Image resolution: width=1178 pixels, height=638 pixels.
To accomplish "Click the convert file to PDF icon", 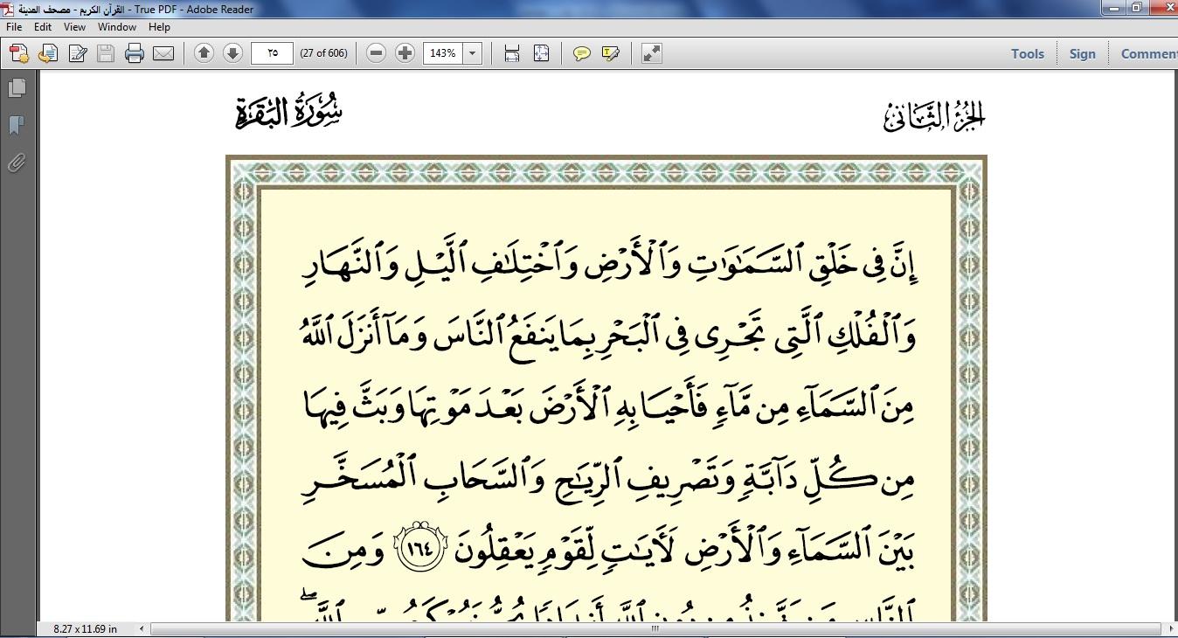I will [x=49, y=53].
